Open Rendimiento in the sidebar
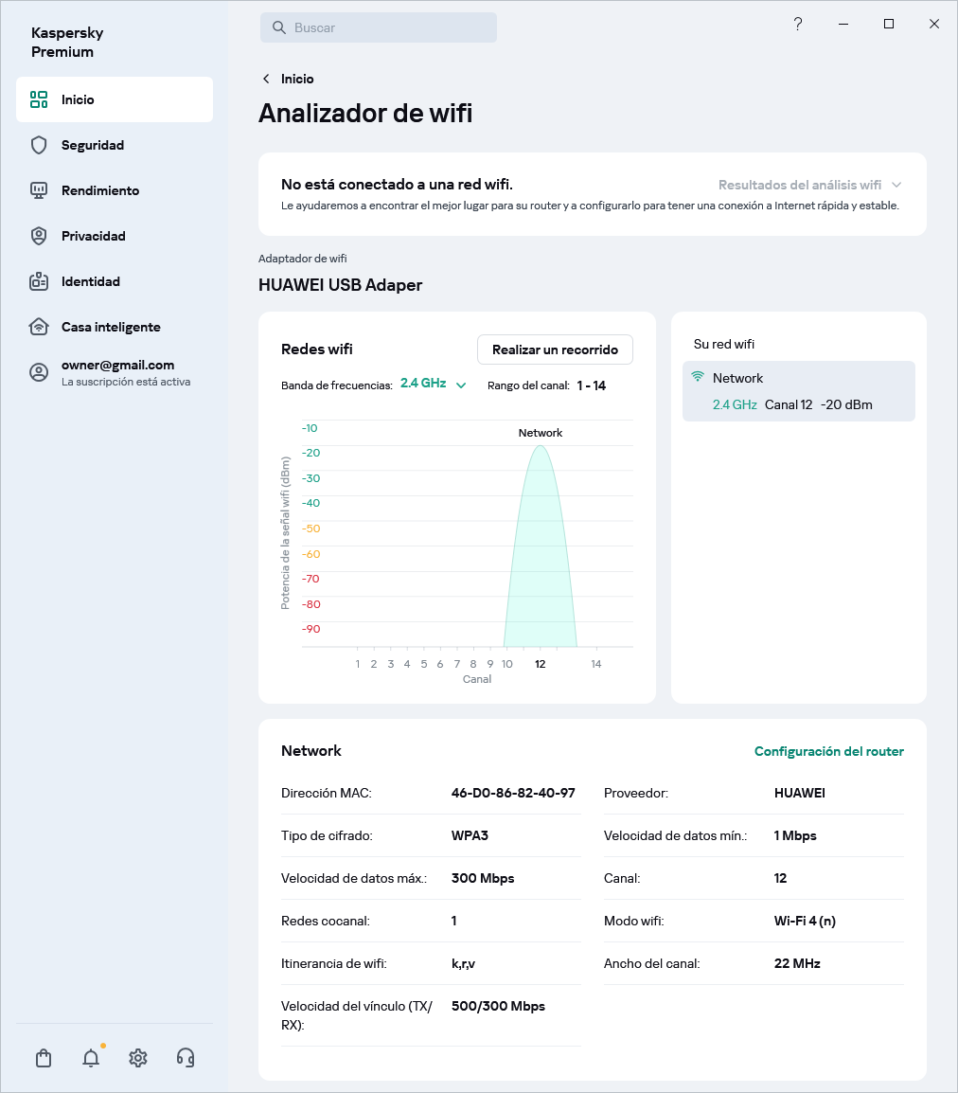958x1093 pixels. (x=100, y=190)
